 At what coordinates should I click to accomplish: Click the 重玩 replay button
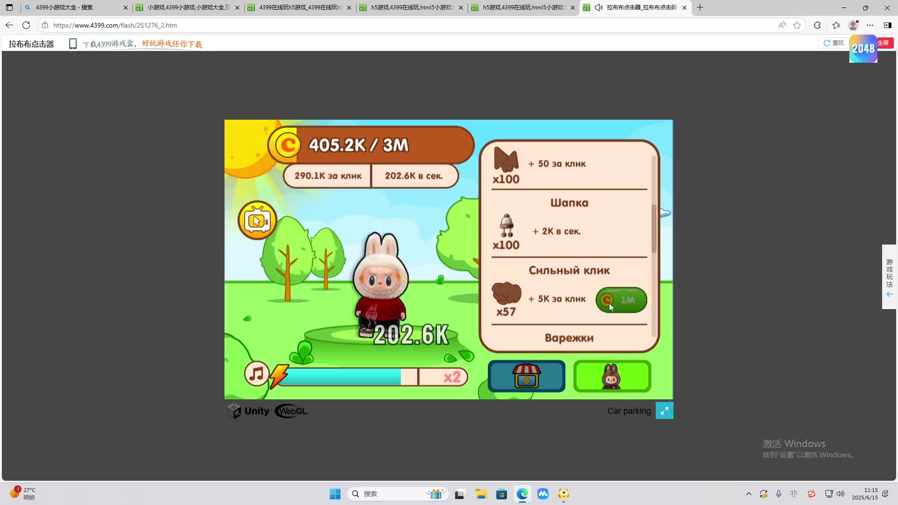point(833,43)
